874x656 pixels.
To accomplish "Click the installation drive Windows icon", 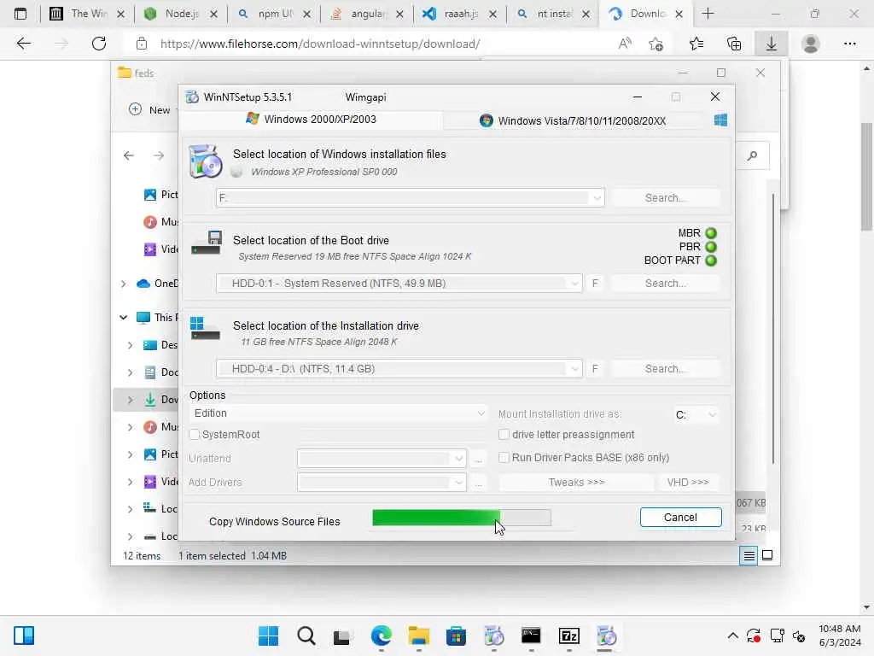I will point(205,328).
